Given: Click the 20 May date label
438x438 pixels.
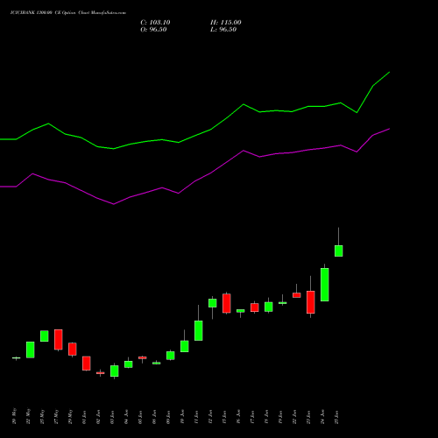Looking at the screenshot, I should tap(15, 416).
